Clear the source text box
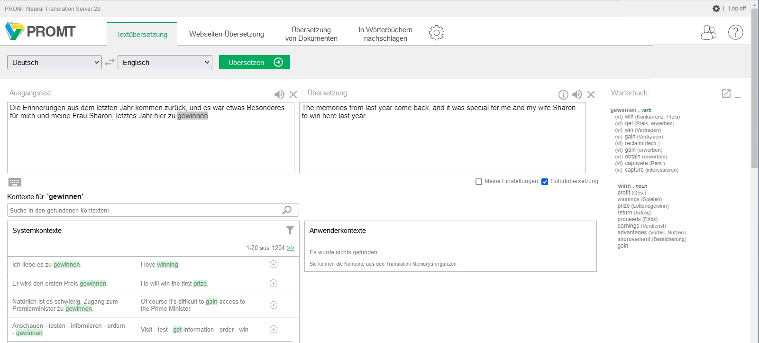The width and height of the screenshot is (759, 343). click(x=293, y=94)
